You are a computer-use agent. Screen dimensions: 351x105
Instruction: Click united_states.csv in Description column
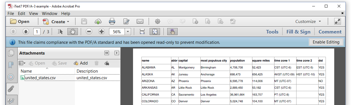(x=92, y=78)
